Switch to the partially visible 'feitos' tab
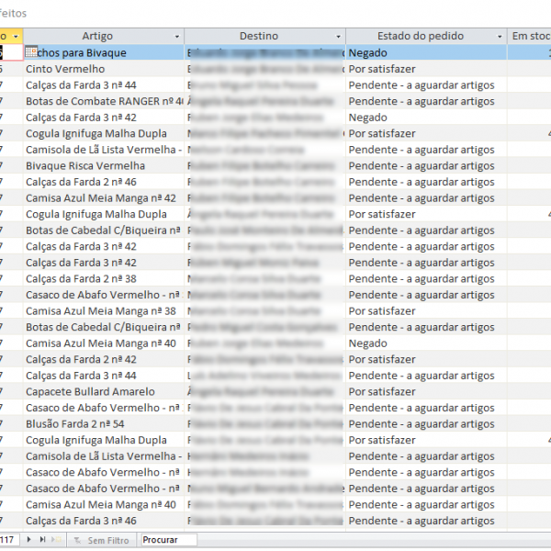The image size is (551, 551). (x=14, y=14)
